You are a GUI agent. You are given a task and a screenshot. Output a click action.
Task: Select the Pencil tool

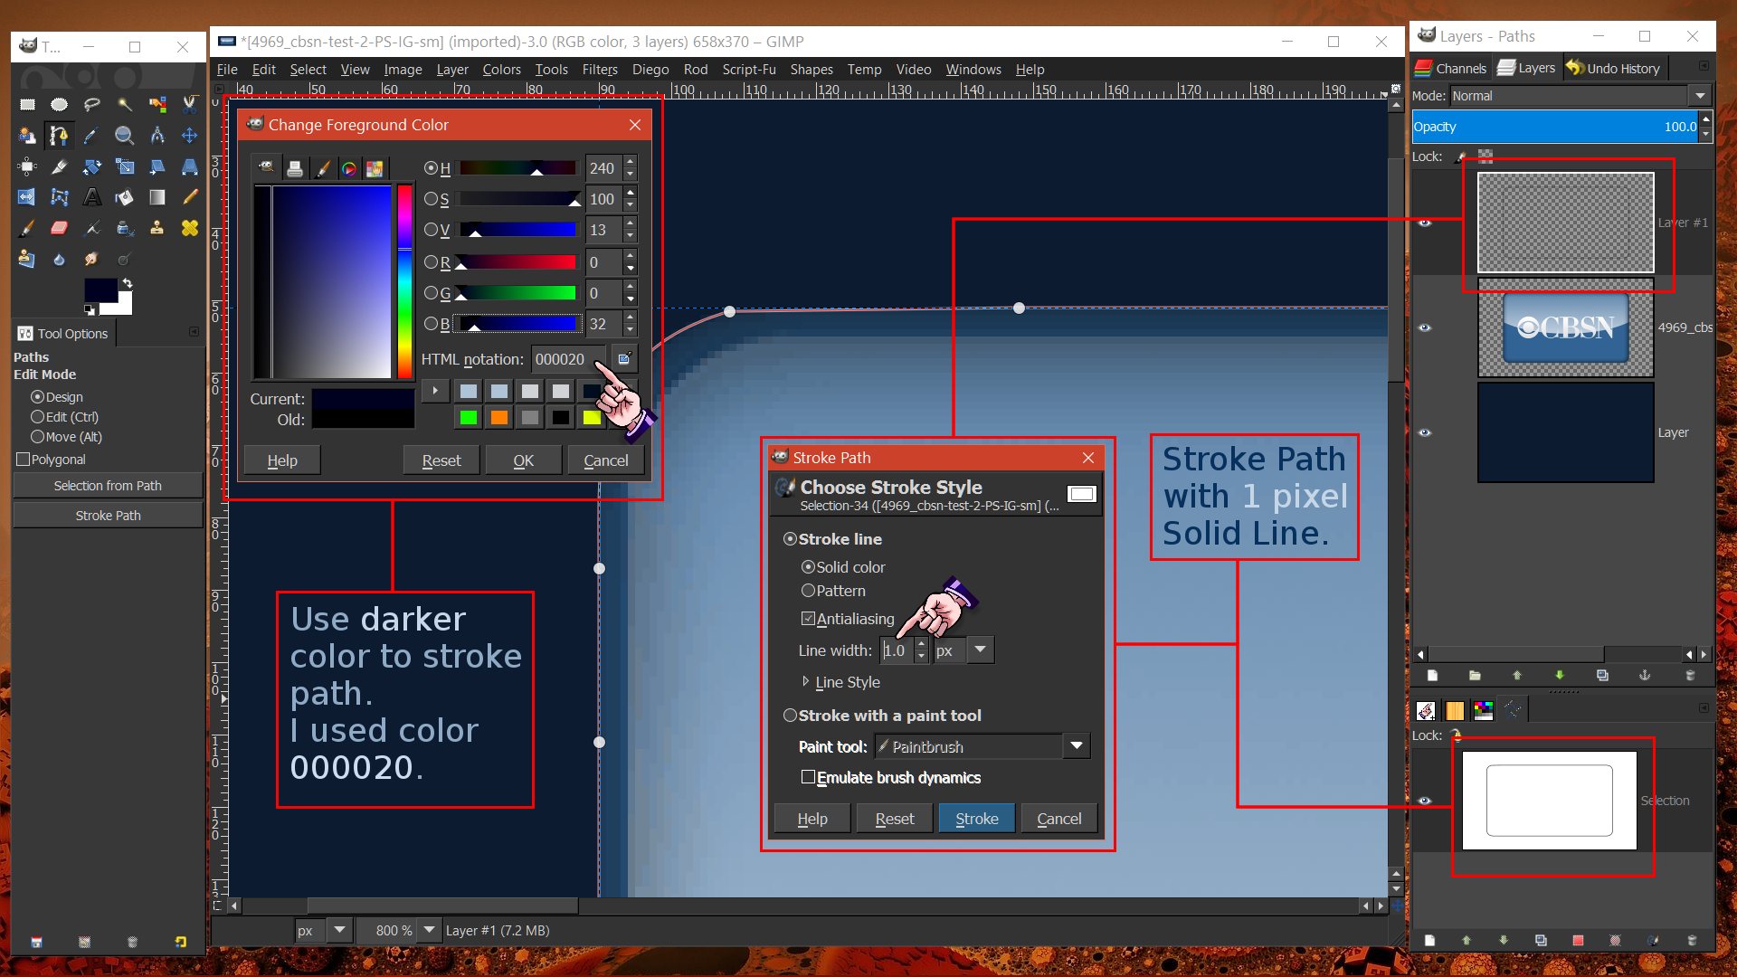point(190,197)
